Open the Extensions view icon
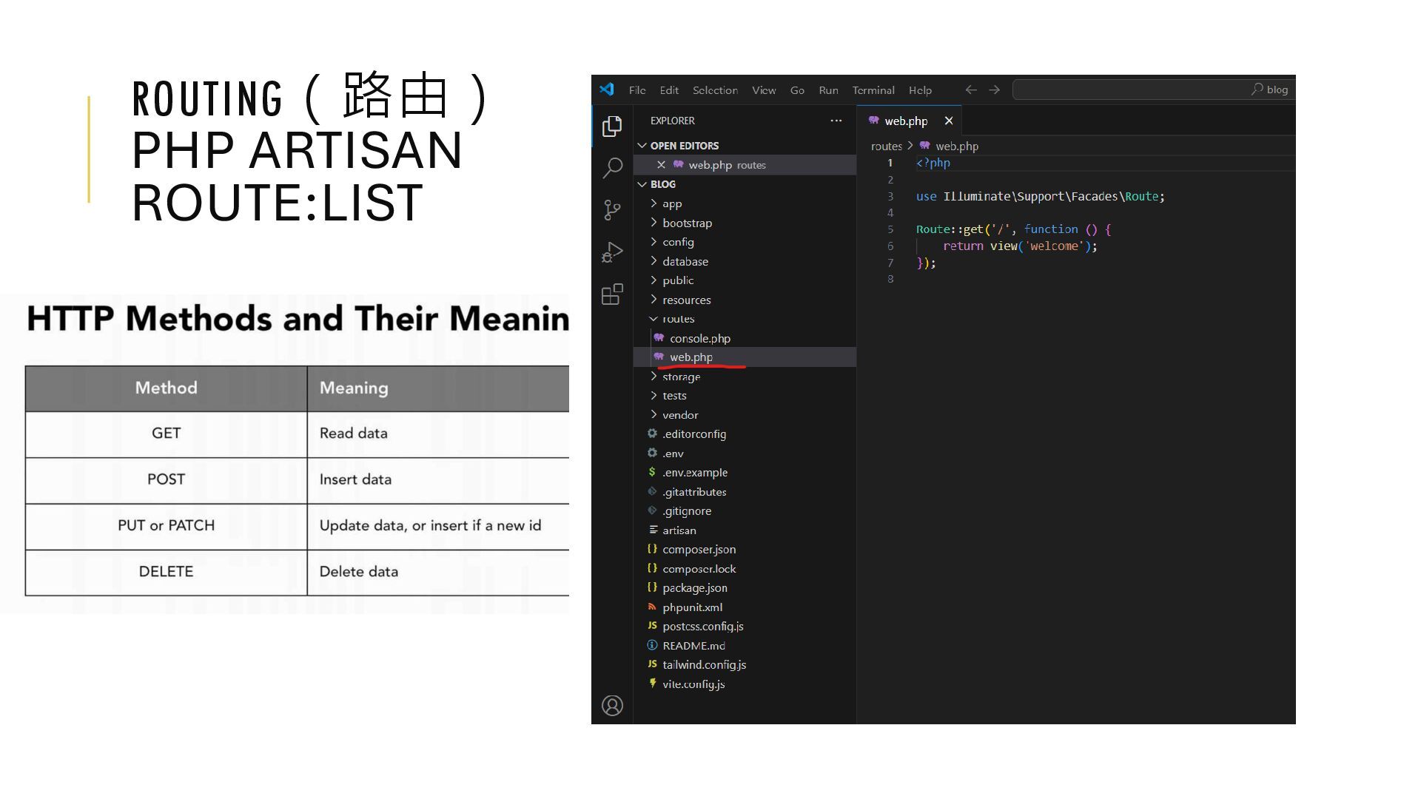 pyautogui.click(x=612, y=294)
